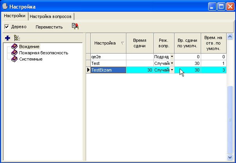Select the Настройки tab

tap(14, 16)
